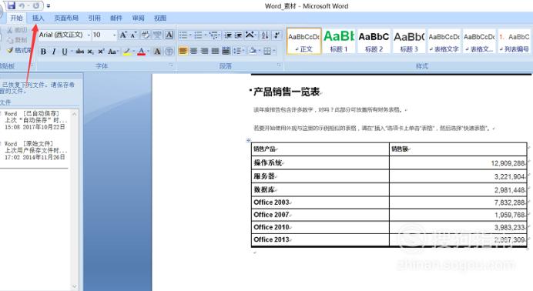This screenshot has height=291, width=533.
Task: Open the 邮件 tab
Action: coord(116,18)
